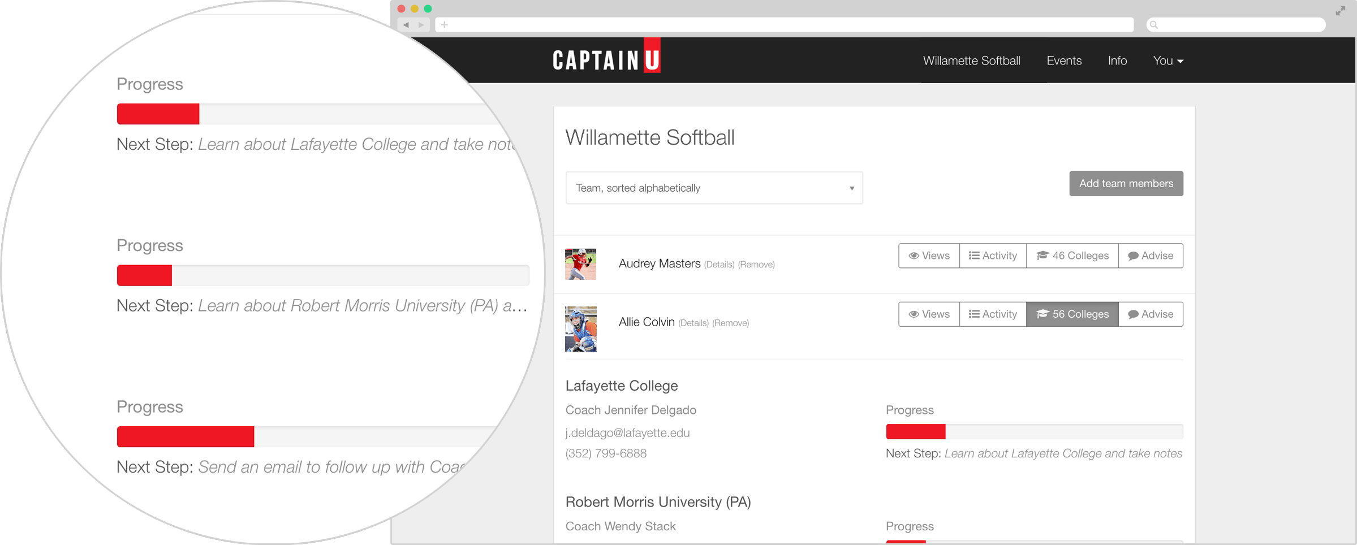Click Allie Colvin profile photo

580,329
